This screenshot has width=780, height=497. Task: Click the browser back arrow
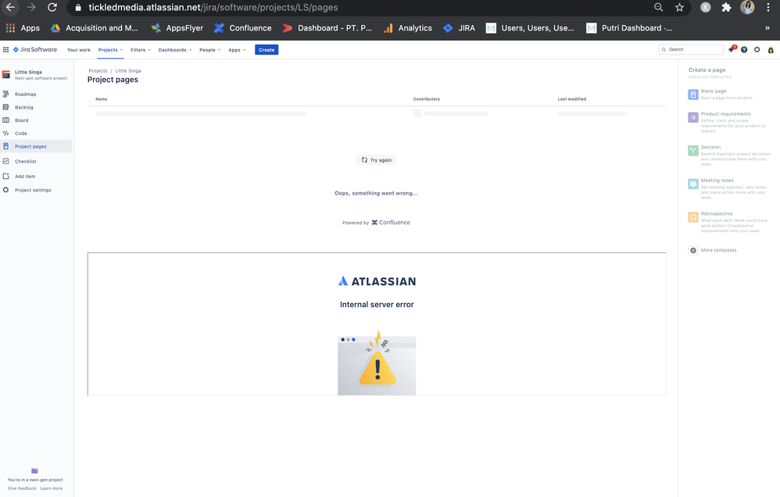click(x=10, y=8)
